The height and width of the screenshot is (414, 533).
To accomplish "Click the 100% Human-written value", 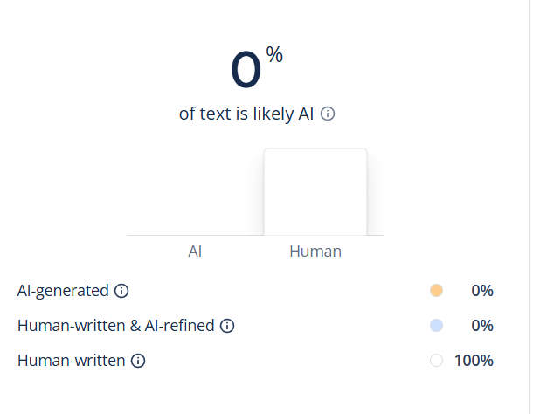I will pyautogui.click(x=474, y=361).
